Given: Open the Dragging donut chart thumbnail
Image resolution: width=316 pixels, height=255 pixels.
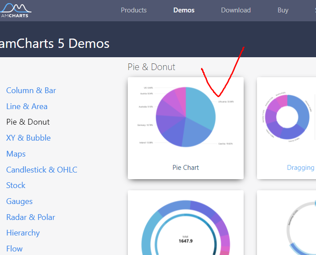Looking at the screenshot, I should tap(287, 117).
